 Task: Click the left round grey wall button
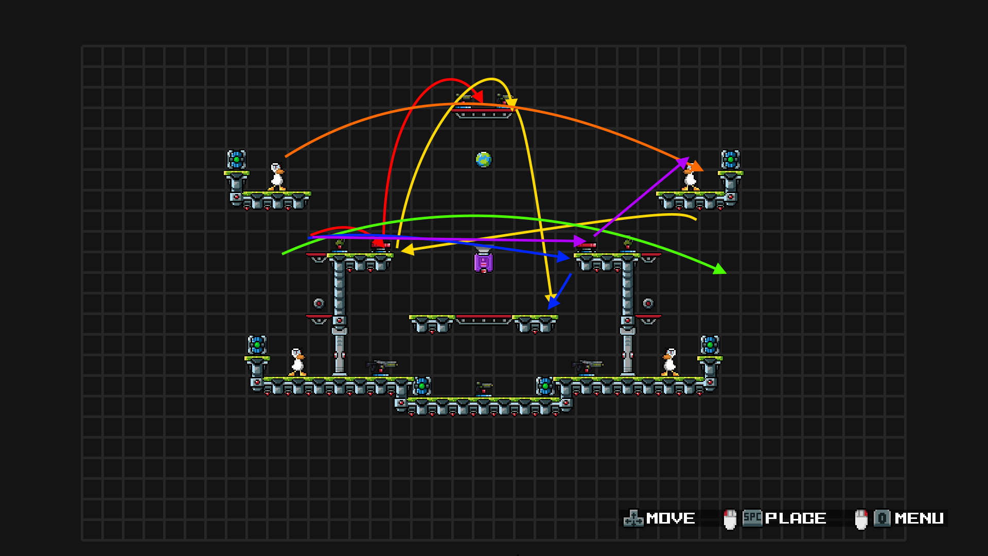(x=319, y=304)
